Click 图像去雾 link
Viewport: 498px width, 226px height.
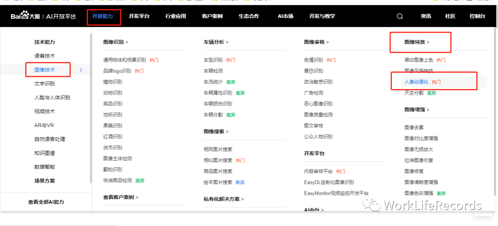click(414, 128)
